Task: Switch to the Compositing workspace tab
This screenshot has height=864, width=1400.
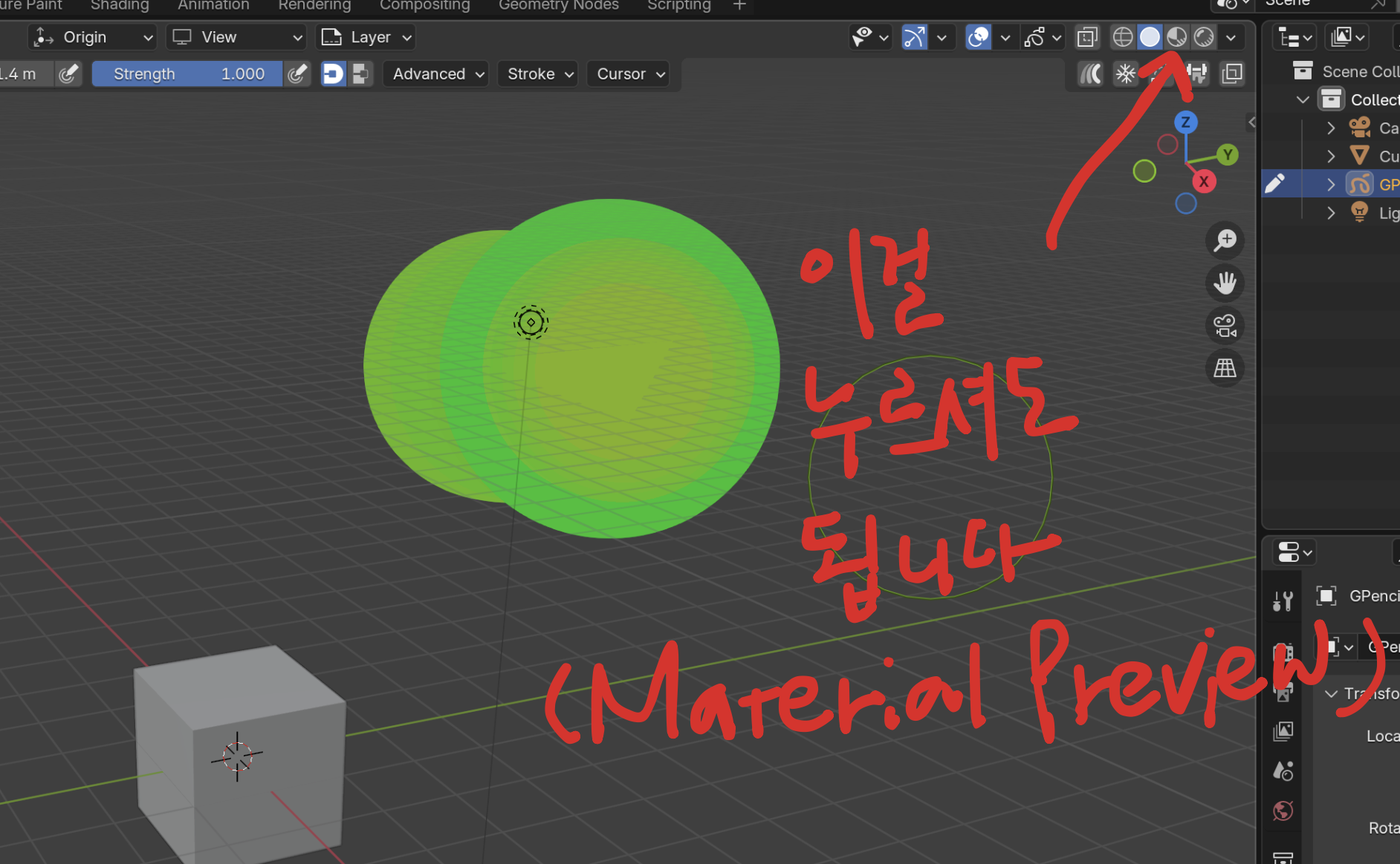Action: pos(424,6)
